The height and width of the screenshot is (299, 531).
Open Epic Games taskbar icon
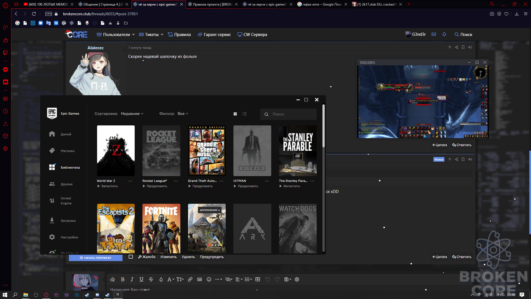(118, 295)
